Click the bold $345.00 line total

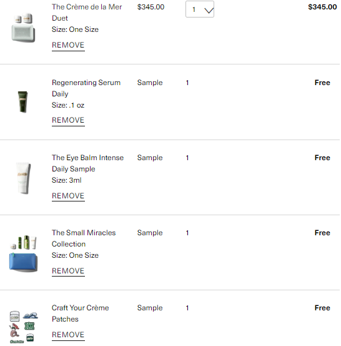pos(322,7)
